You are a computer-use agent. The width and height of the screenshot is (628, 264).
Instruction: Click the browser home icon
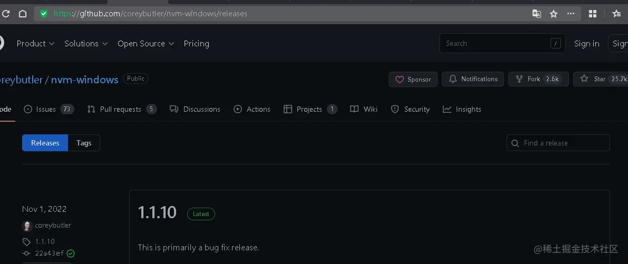coord(22,14)
